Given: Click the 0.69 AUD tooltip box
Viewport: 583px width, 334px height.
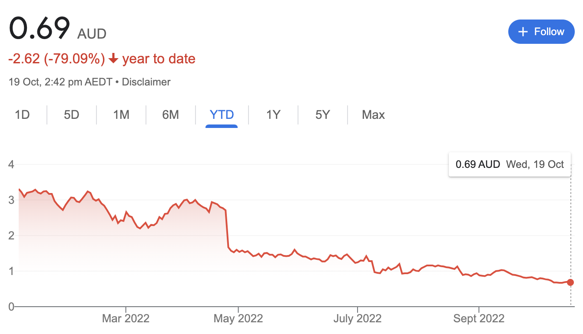Looking at the screenshot, I should point(510,164).
